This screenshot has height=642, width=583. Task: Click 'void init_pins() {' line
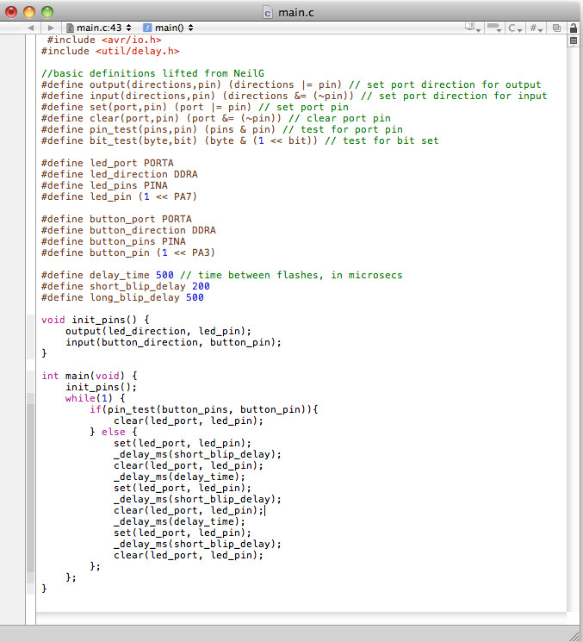[96, 321]
